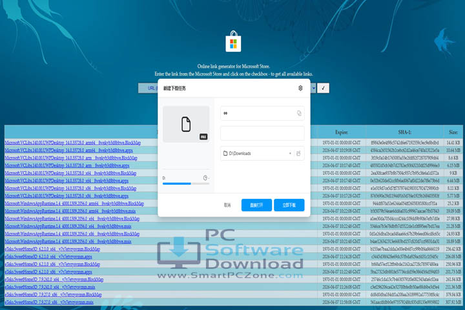Image resolution: width=465 pixels, height=310 pixels.
Task: Open SweetHome3D 7.9.27.0 x86 msix link
Action: pos(49,302)
